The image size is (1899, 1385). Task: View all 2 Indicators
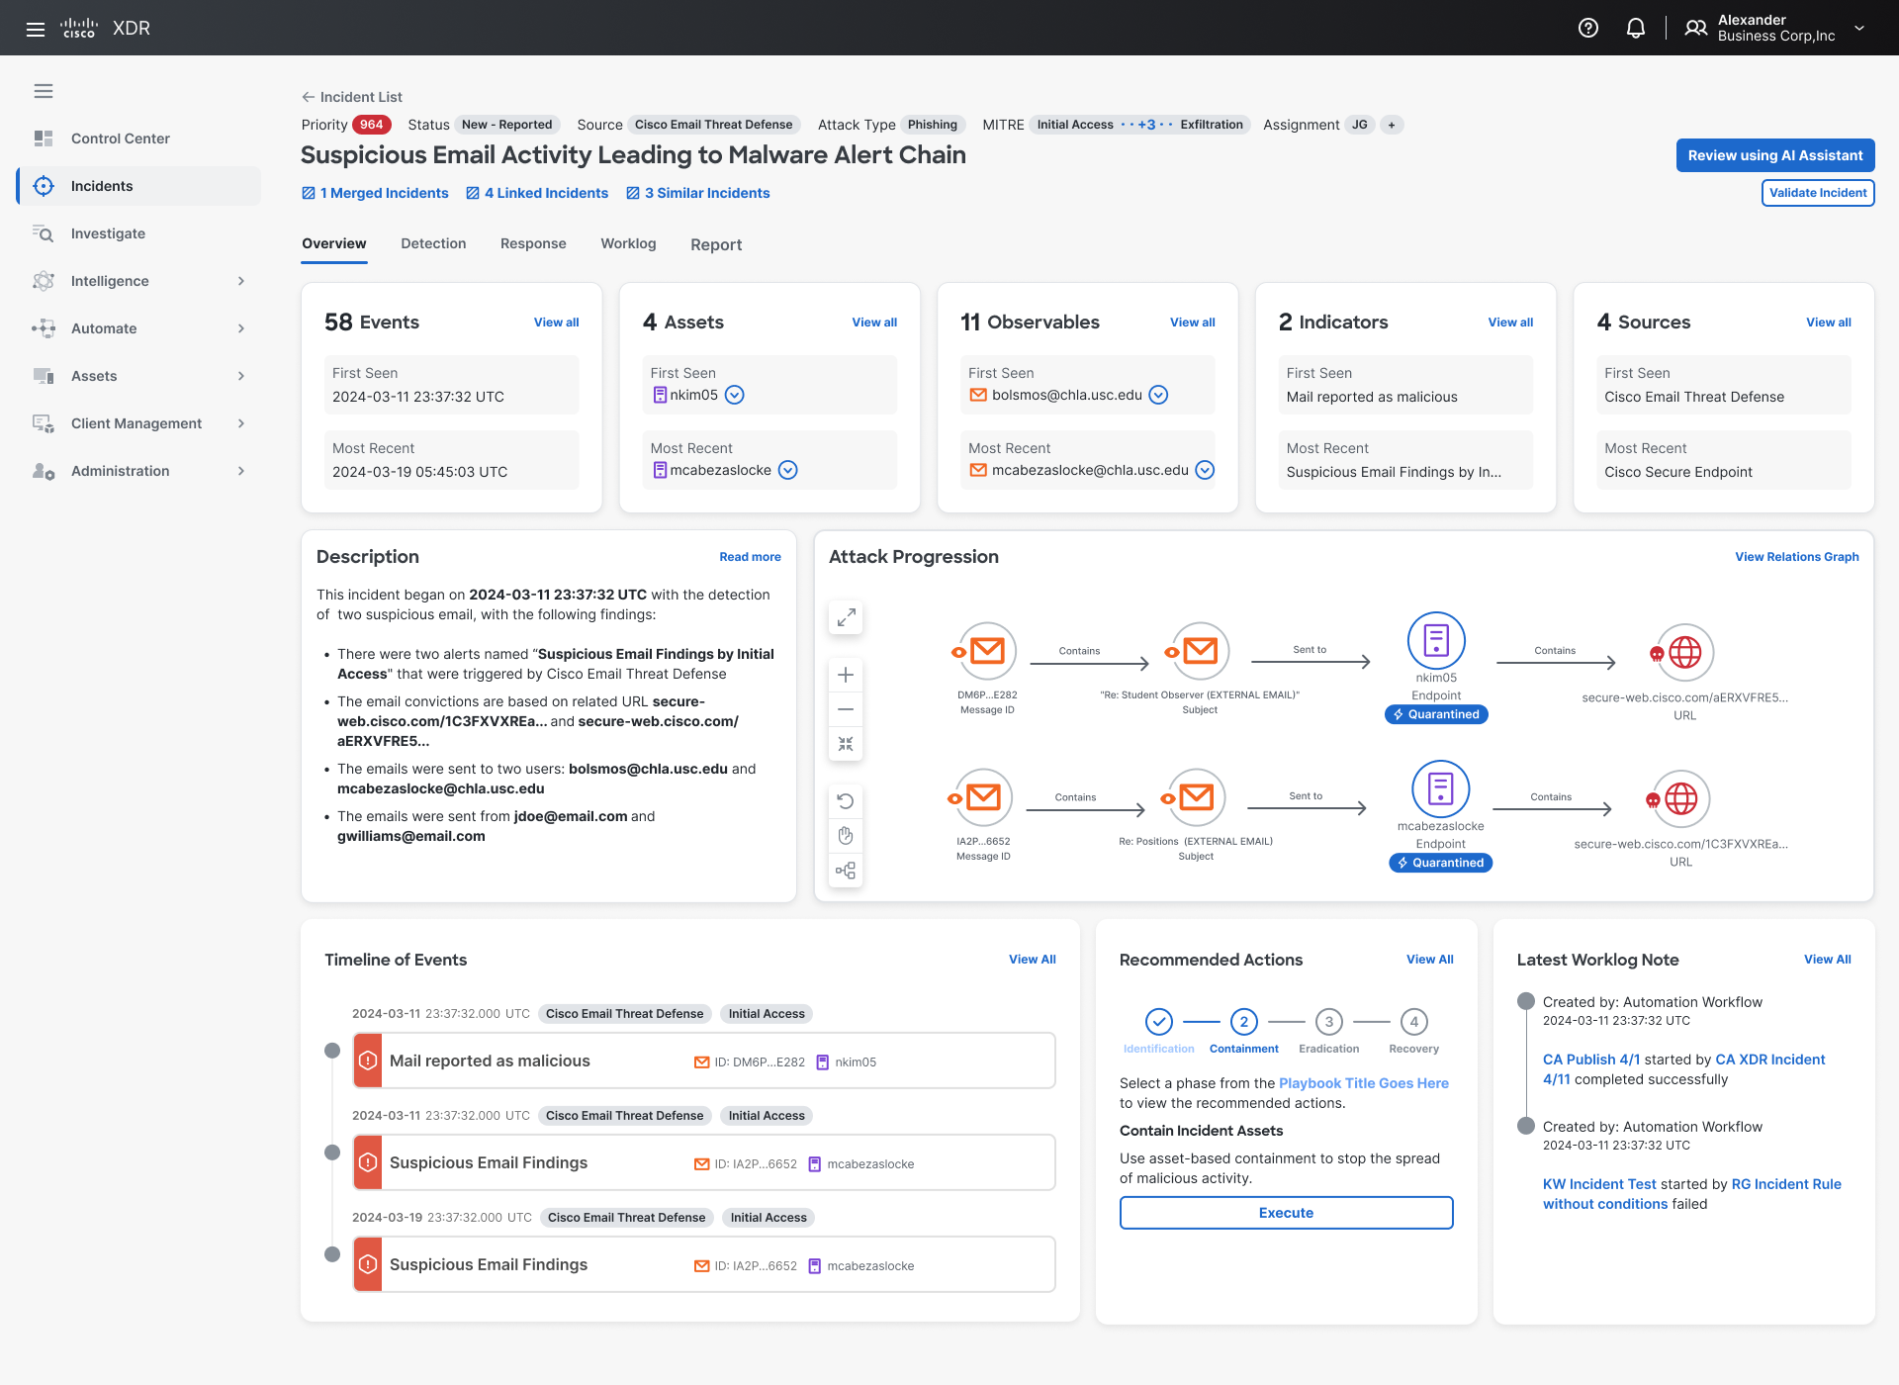coord(1510,323)
